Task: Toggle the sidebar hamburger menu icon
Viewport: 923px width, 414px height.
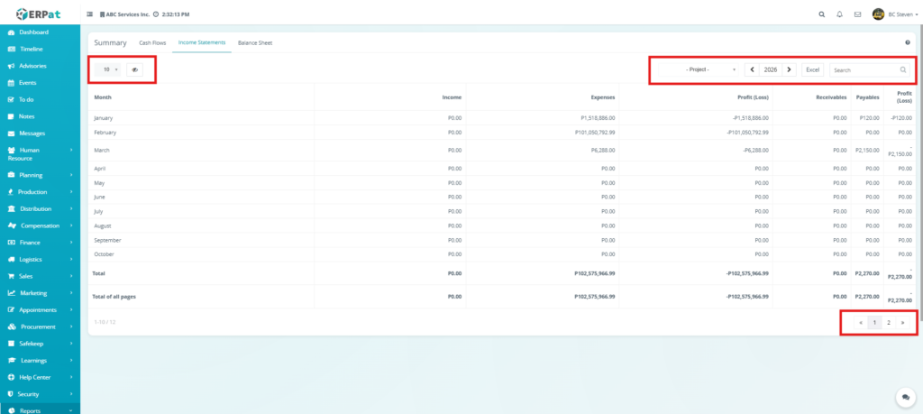Action: pos(90,14)
